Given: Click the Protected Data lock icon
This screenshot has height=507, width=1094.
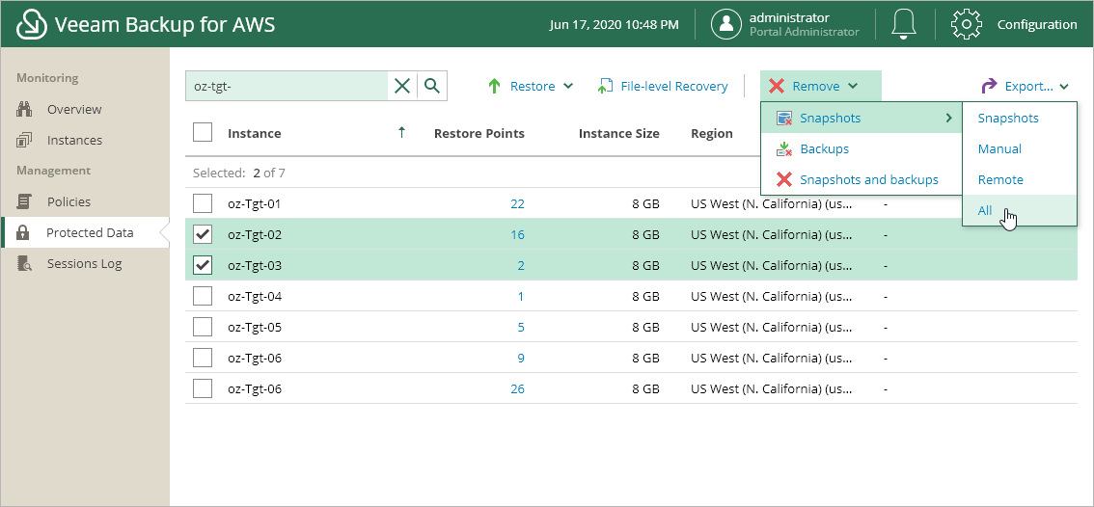Looking at the screenshot, I should coord(23,232).
